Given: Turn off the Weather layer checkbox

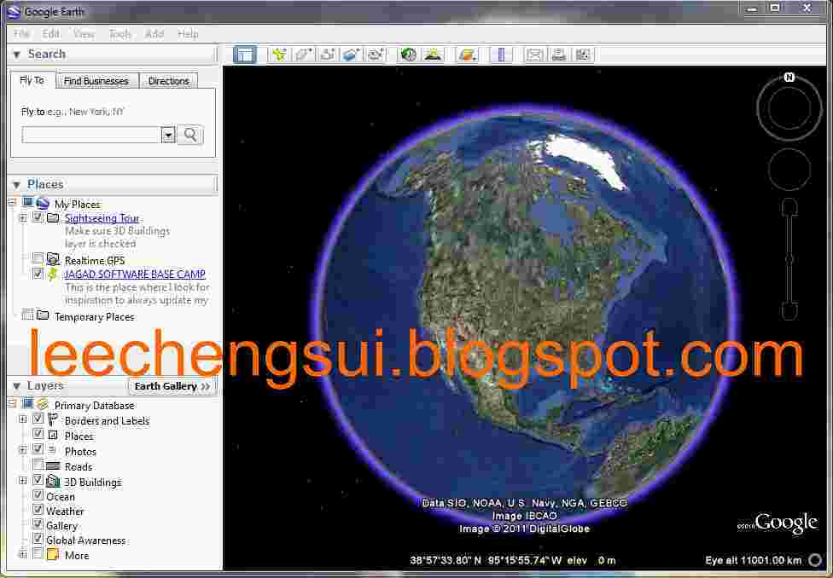Looking at the screenshot, I should (x=38, y=510).
